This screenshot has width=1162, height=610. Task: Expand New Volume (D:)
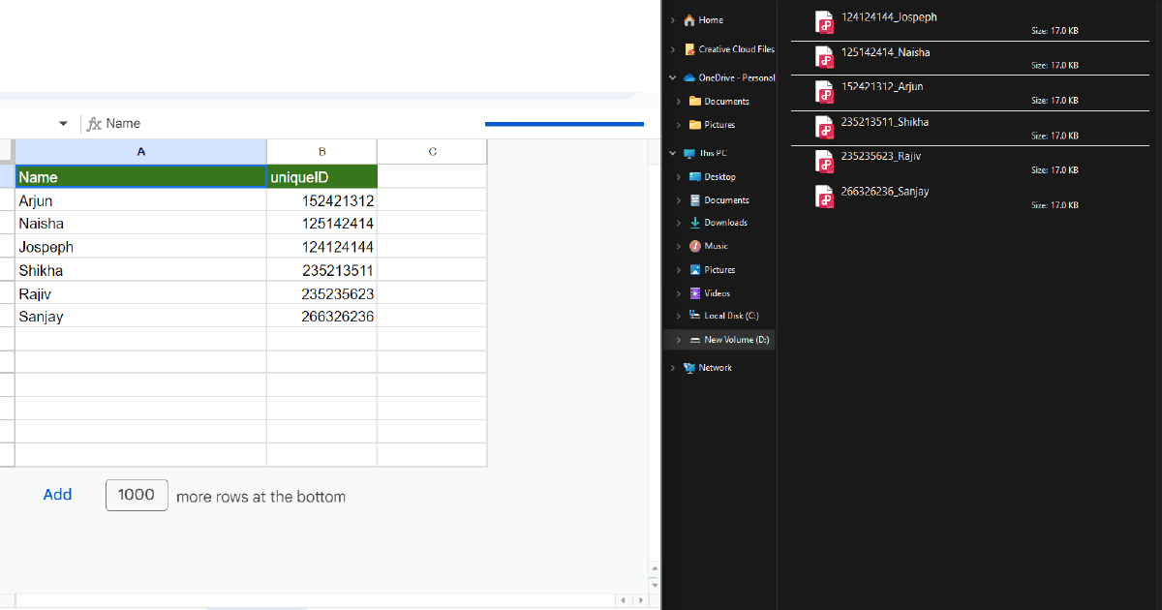(x=678, y=339)
